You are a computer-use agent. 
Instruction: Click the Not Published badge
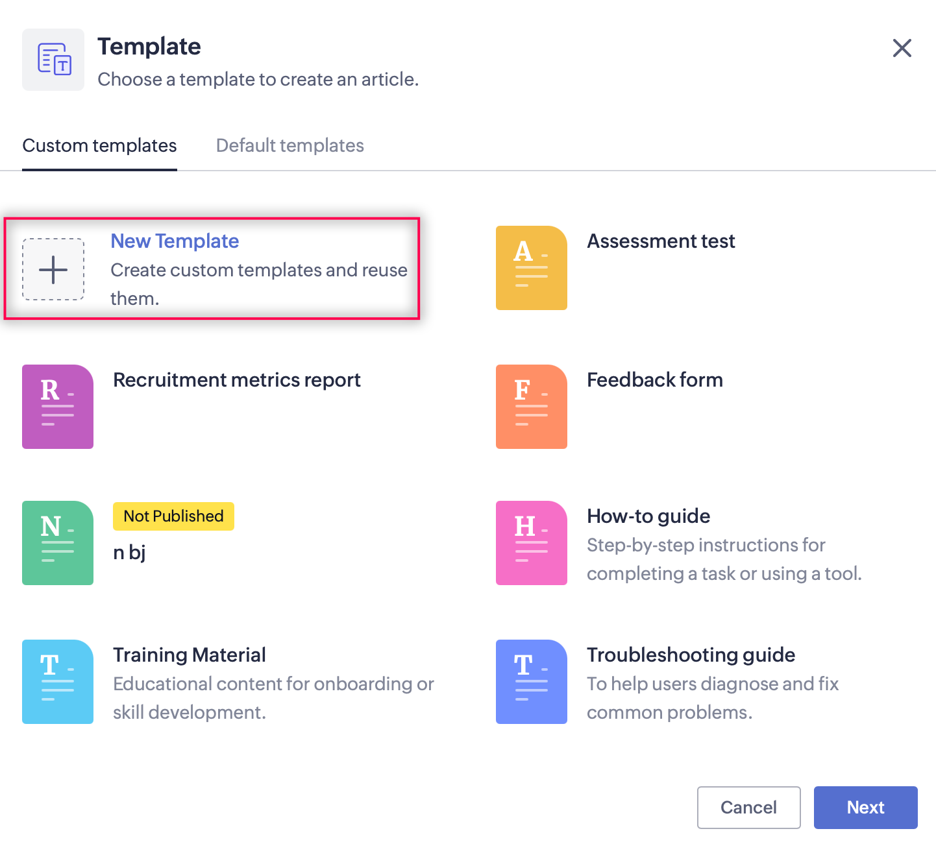[173, 516]
